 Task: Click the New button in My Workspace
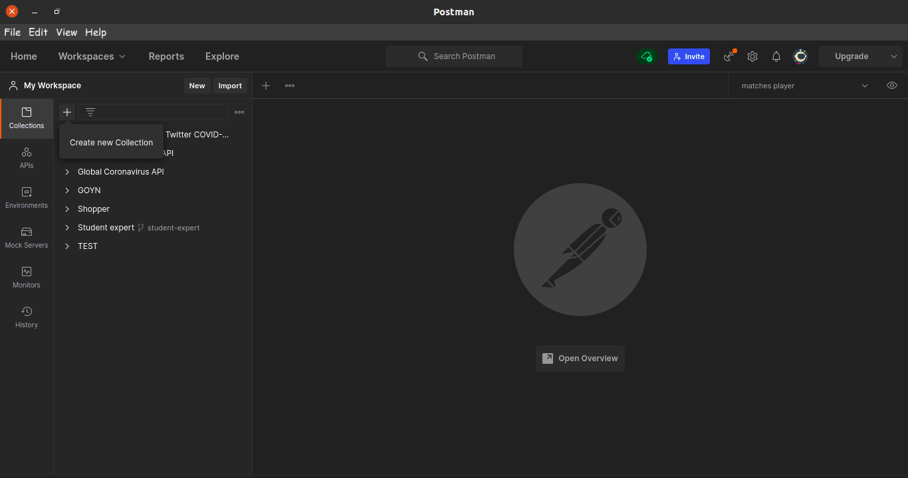197,86
